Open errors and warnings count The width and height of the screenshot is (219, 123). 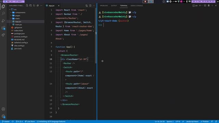click(19, 122)
